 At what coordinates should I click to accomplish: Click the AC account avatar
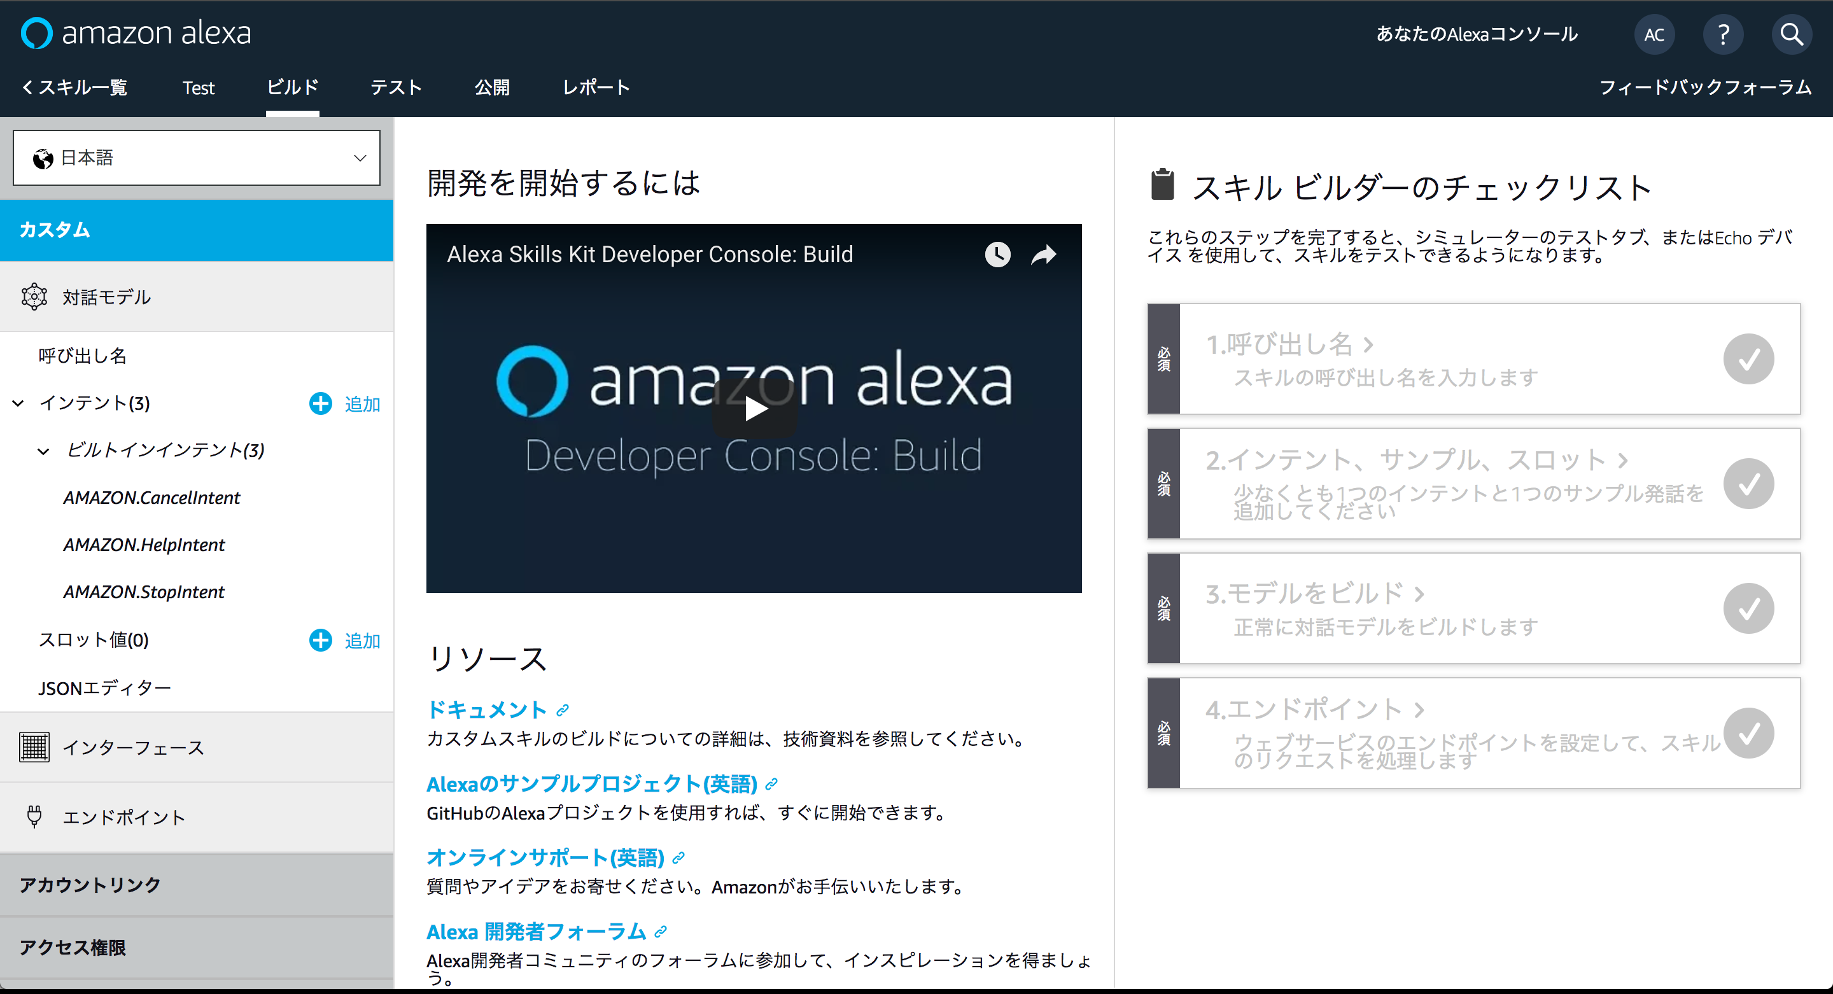click(1654, 34)
